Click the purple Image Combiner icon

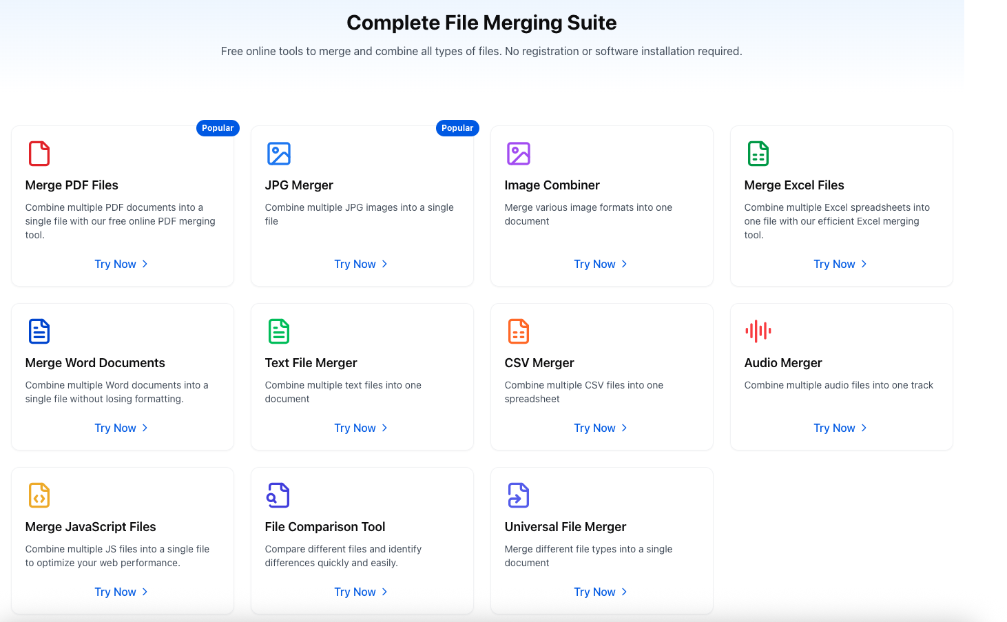point(519,154)
